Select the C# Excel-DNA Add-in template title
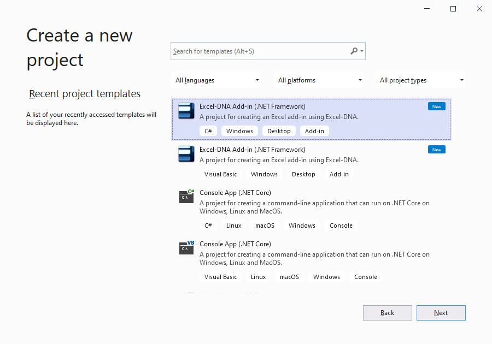Image resolution: width=492 pixels, height=344 pixels. pyautogui.click(x=252, y=106)
